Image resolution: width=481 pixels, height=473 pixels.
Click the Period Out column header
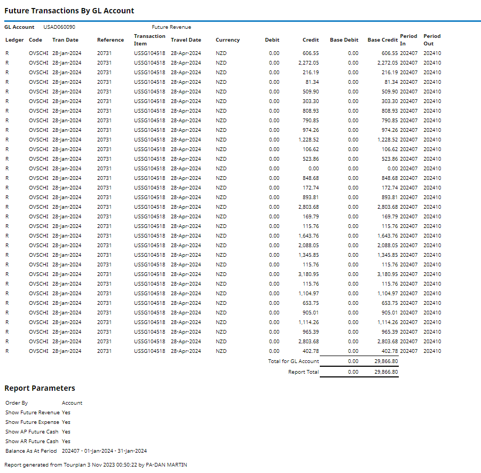click(x=432, y=40)
